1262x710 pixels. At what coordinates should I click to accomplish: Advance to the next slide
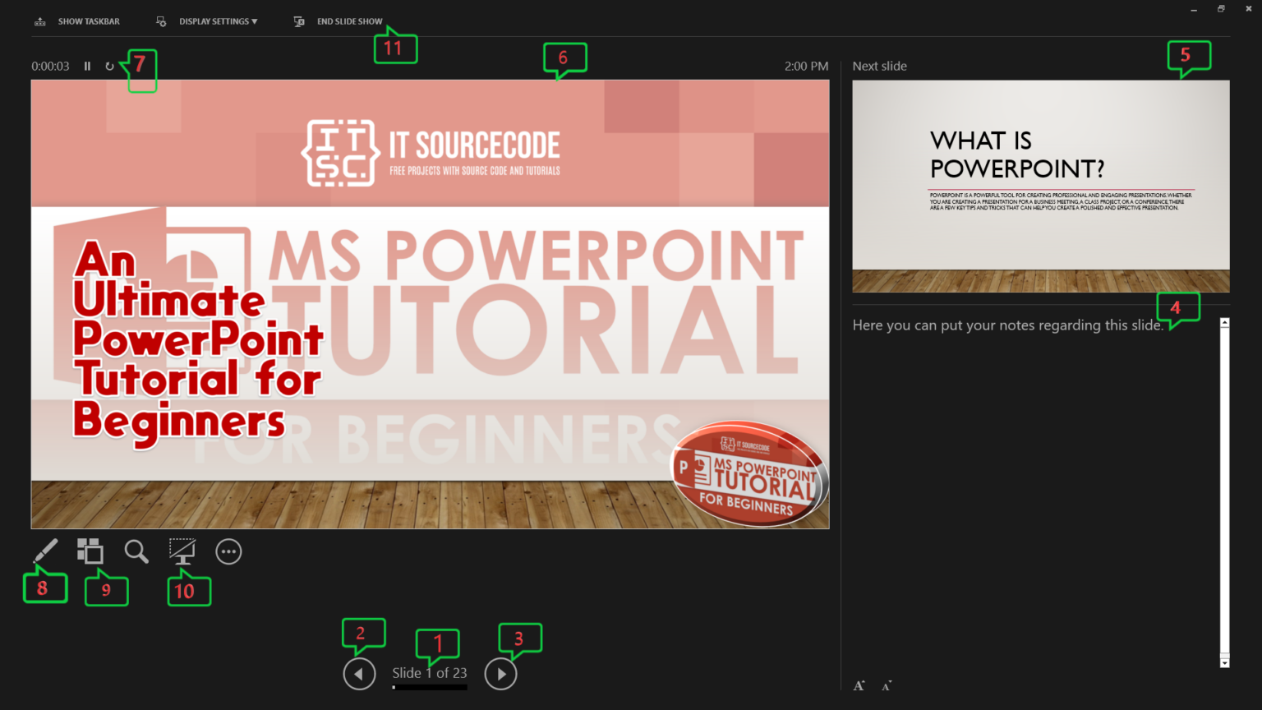pos(500,674)
